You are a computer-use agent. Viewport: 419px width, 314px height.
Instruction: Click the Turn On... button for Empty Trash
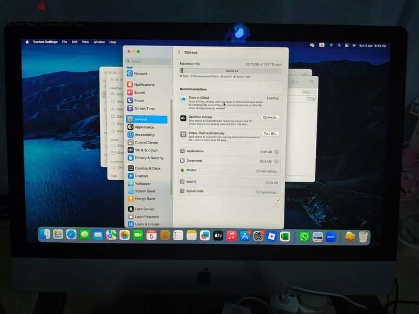[270, 133]
